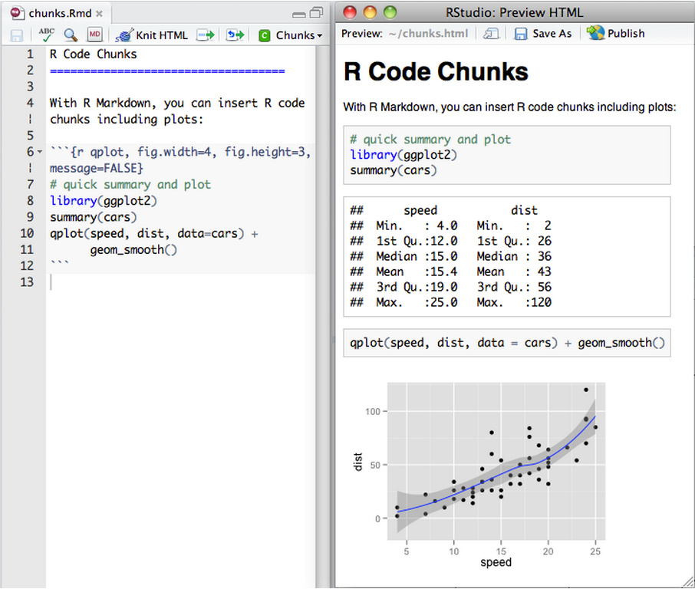Screen dimensions: 695x589
Task: Click line number 10 in the gutter
Action: [27, 233]
